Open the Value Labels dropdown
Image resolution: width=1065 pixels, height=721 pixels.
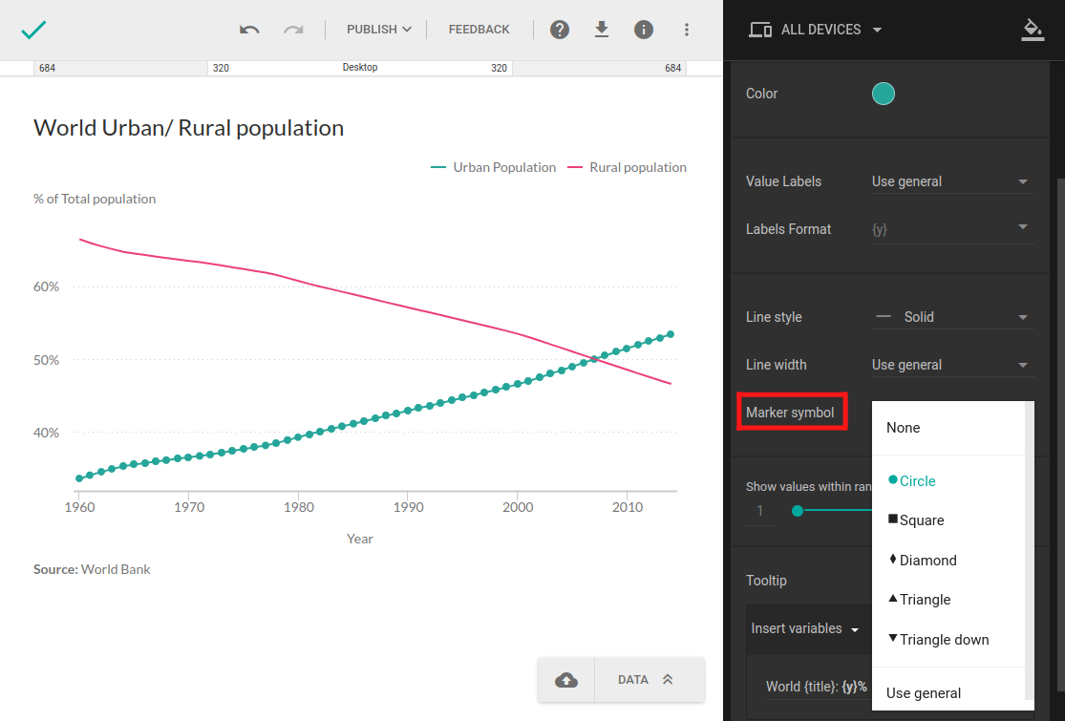coord(952,181)
